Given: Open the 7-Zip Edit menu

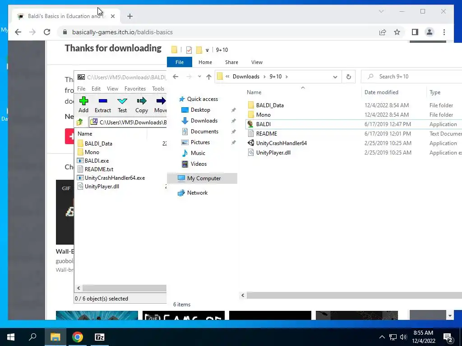Looking at the screenshot, I should click(96, 89).
